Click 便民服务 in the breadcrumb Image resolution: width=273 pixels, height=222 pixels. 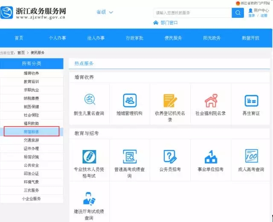38,52
